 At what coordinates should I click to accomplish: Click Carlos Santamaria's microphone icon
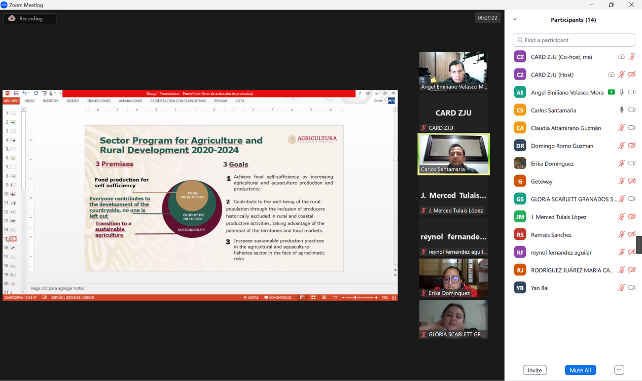click(621, 110)
